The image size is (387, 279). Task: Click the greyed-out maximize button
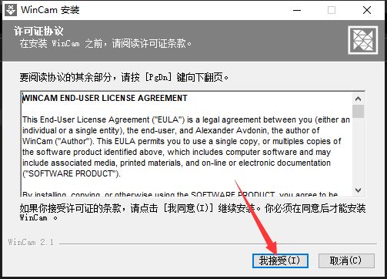(x=332, y=10)
